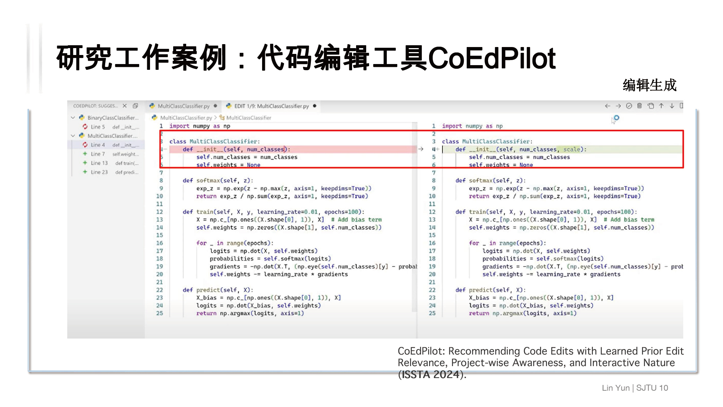Click the plus icon beside Line 23
Viewport: 723px width, 407px height.
pyautogui.click(x=85, y=172)
